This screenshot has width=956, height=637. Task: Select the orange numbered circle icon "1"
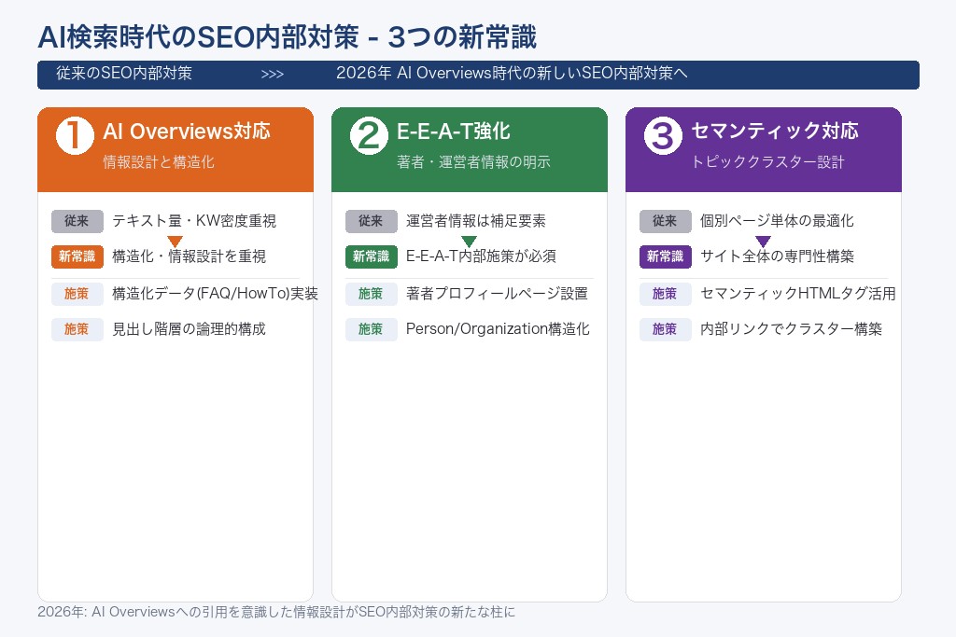coord(74,133)
